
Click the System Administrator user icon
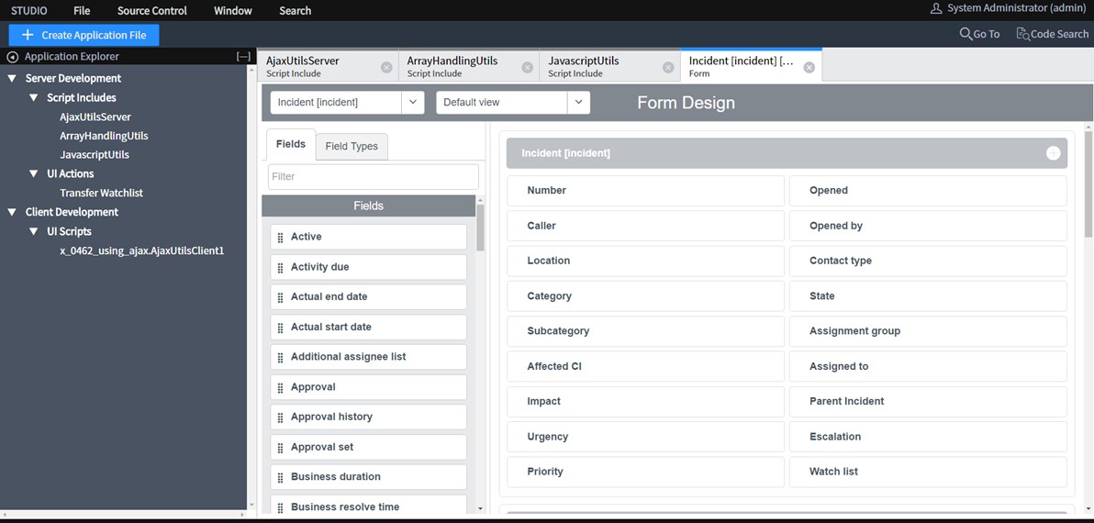936,8
